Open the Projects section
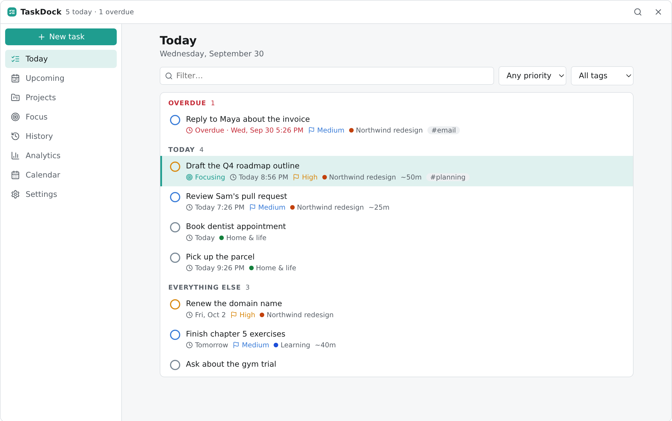The width and height of the screenshot is (672, 421). tap(61, 98)
